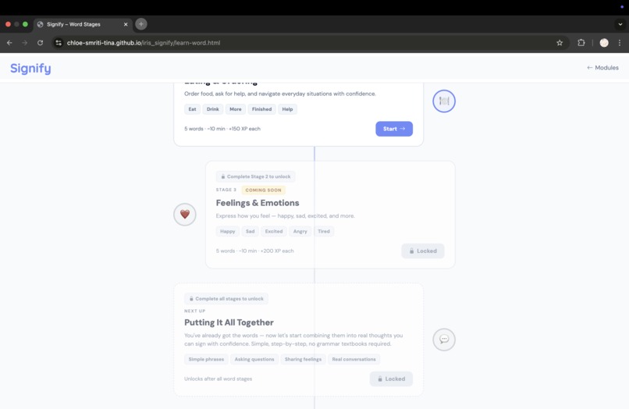Select the Help word tag
This screenshot has height=409, width=629.
(287, 109)
